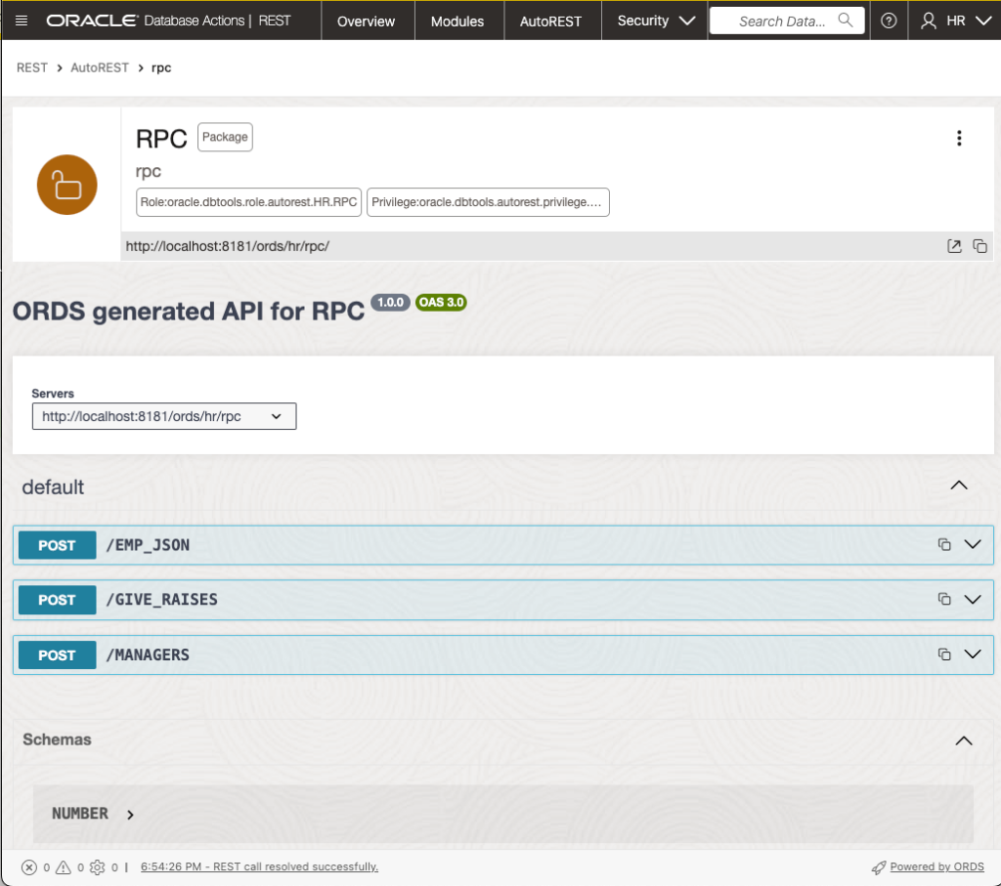The width and height of the screenshot is (1001, 886).
Task: Copy the RPC URL to clipboard icon
Action: (x=979, y=246)
